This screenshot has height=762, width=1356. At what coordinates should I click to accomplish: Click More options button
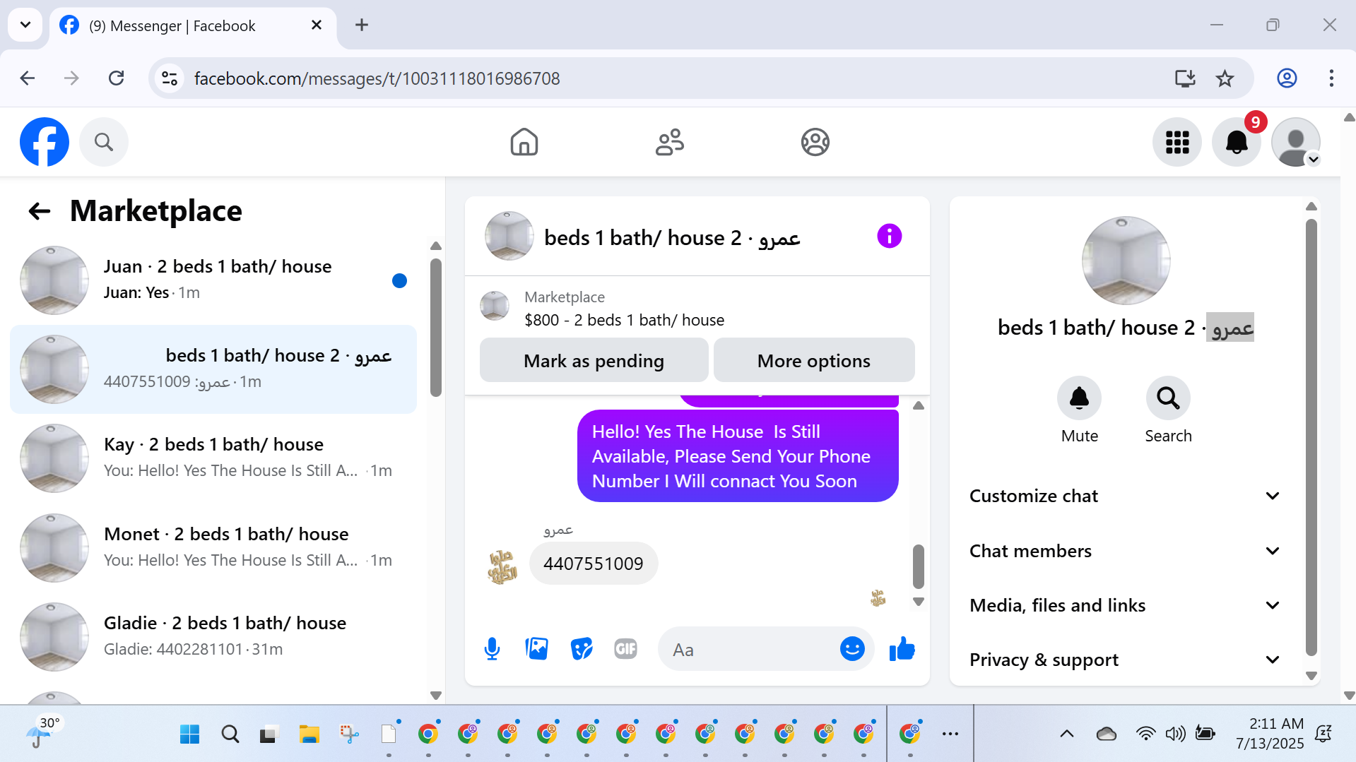(x=814, y=360)
